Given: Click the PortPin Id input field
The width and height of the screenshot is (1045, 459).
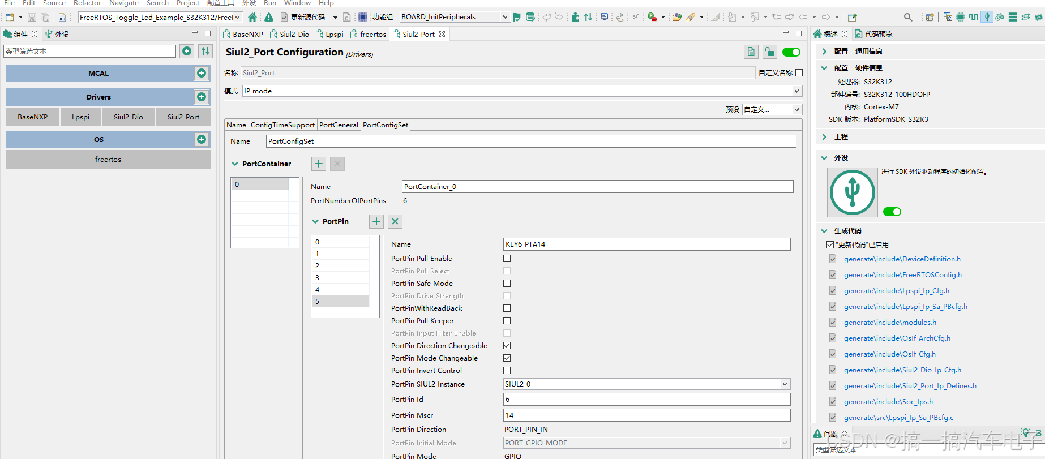Looking at the screenshot, I should point(646,399).
